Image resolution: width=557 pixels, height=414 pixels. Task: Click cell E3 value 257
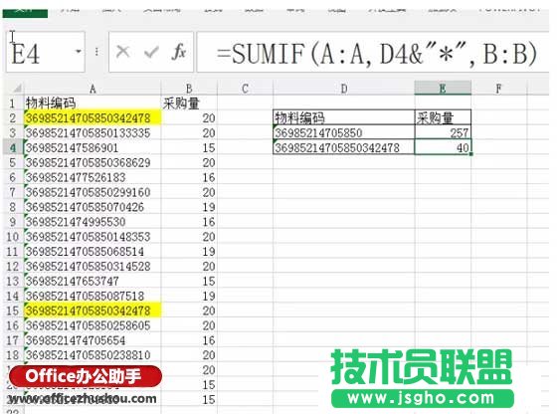[x=443, y=132]
